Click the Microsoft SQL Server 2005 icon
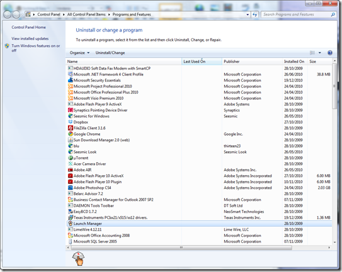This screenshot has width=342, height=272. click(71, 241)
